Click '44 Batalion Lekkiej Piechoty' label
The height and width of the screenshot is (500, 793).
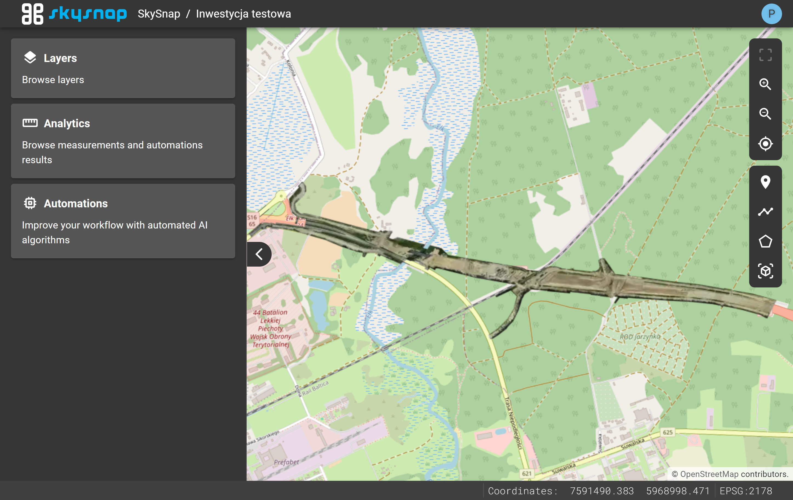click(x=270, y=328)
